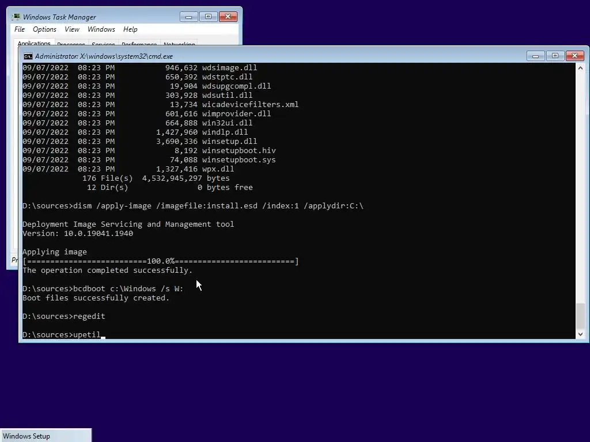590x442 pixels.
Task: Click the win32ui.dll file row
Action: tap(137, 123)
